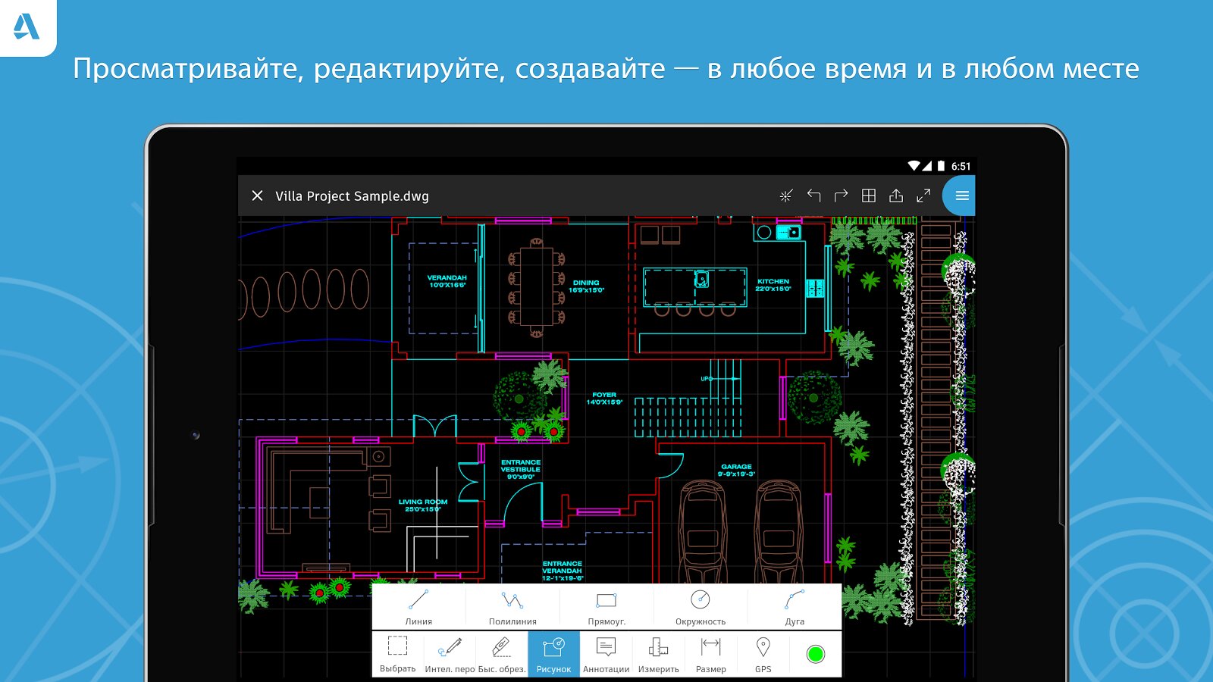The height and width of the screenshot is (682, 1213).
Task: Select the Размер dimension tool
Action: 710,654
